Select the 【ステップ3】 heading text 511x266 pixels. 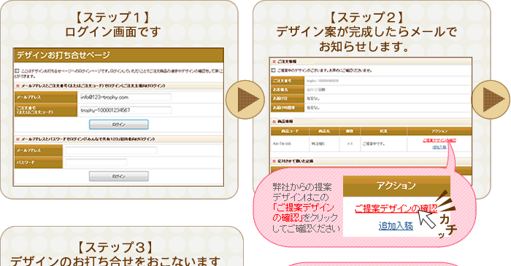[x=115, y=248]
